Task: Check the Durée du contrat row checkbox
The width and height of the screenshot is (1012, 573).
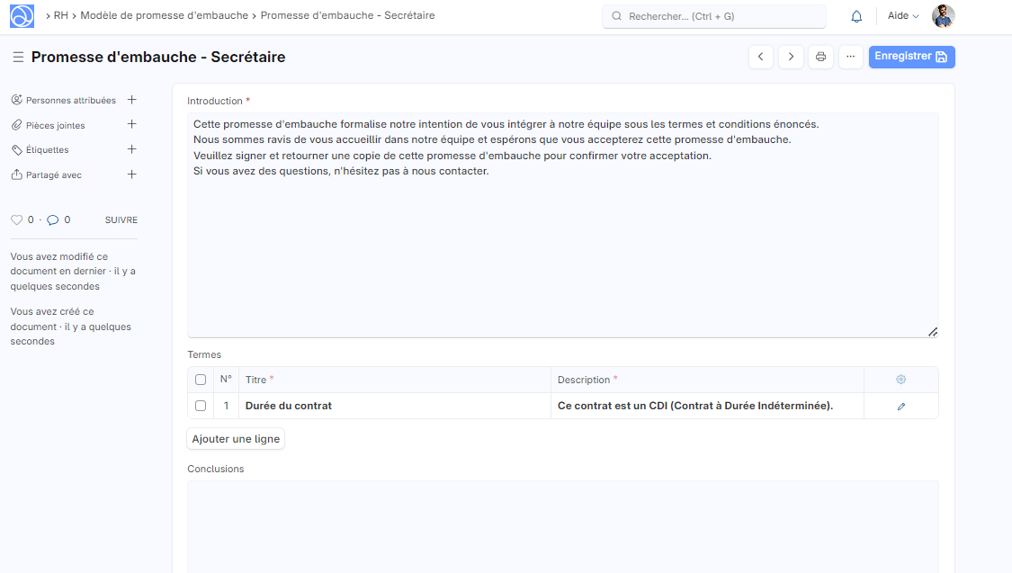Action: (x=201, y=407)
